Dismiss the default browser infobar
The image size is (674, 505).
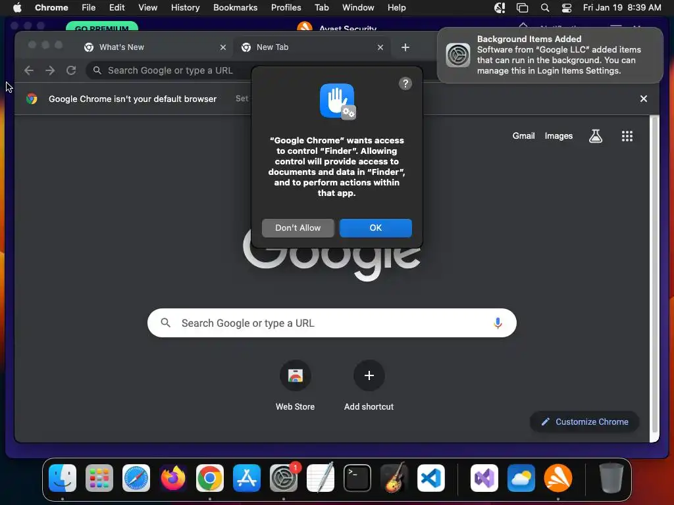[644, 99]
